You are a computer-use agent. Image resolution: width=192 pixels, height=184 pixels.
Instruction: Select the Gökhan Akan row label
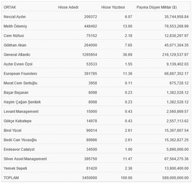[x=15, y=45]
